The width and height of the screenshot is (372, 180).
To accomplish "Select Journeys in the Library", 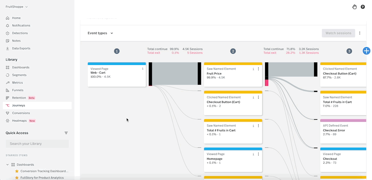I will pyautogui.click(x=37, y=106).
